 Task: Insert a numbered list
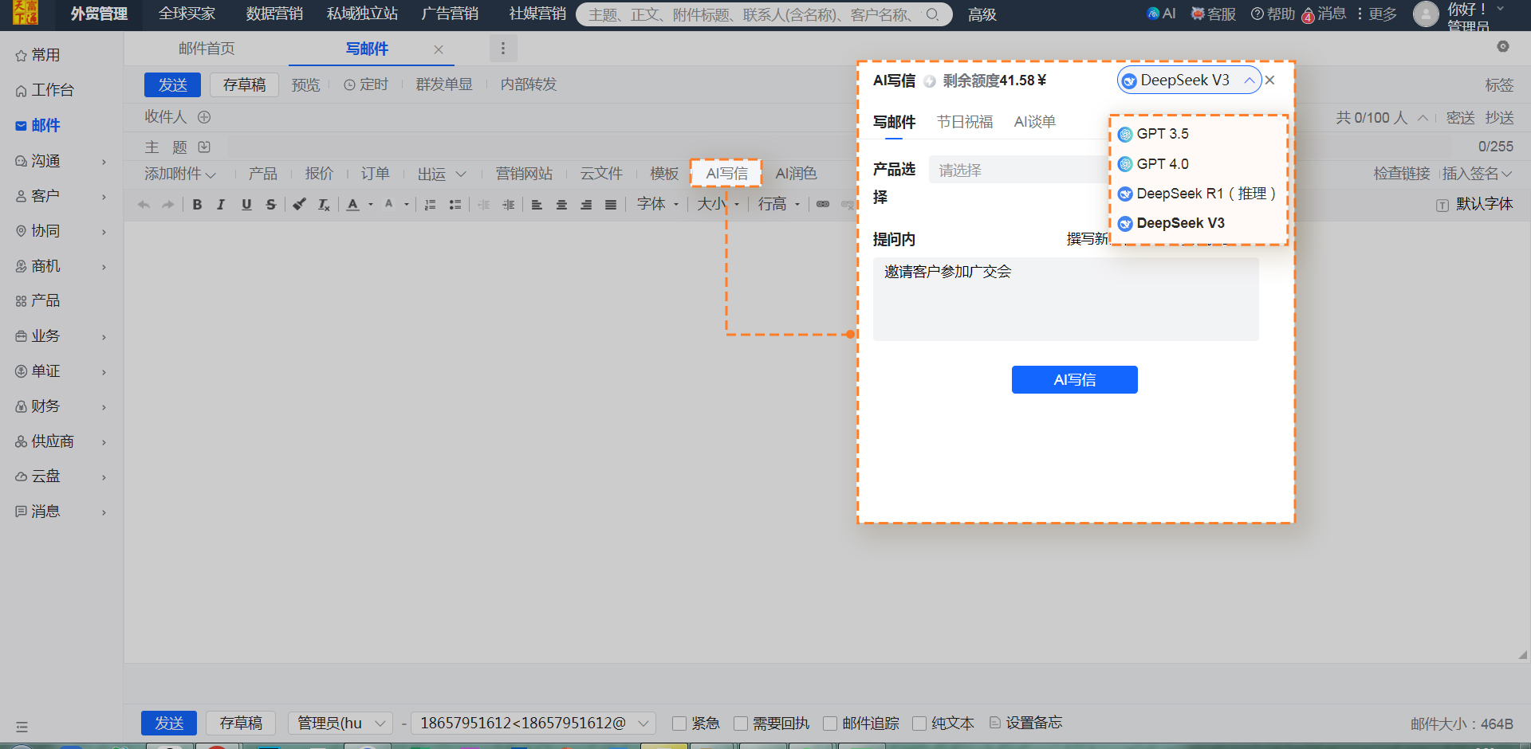[430, 205]
